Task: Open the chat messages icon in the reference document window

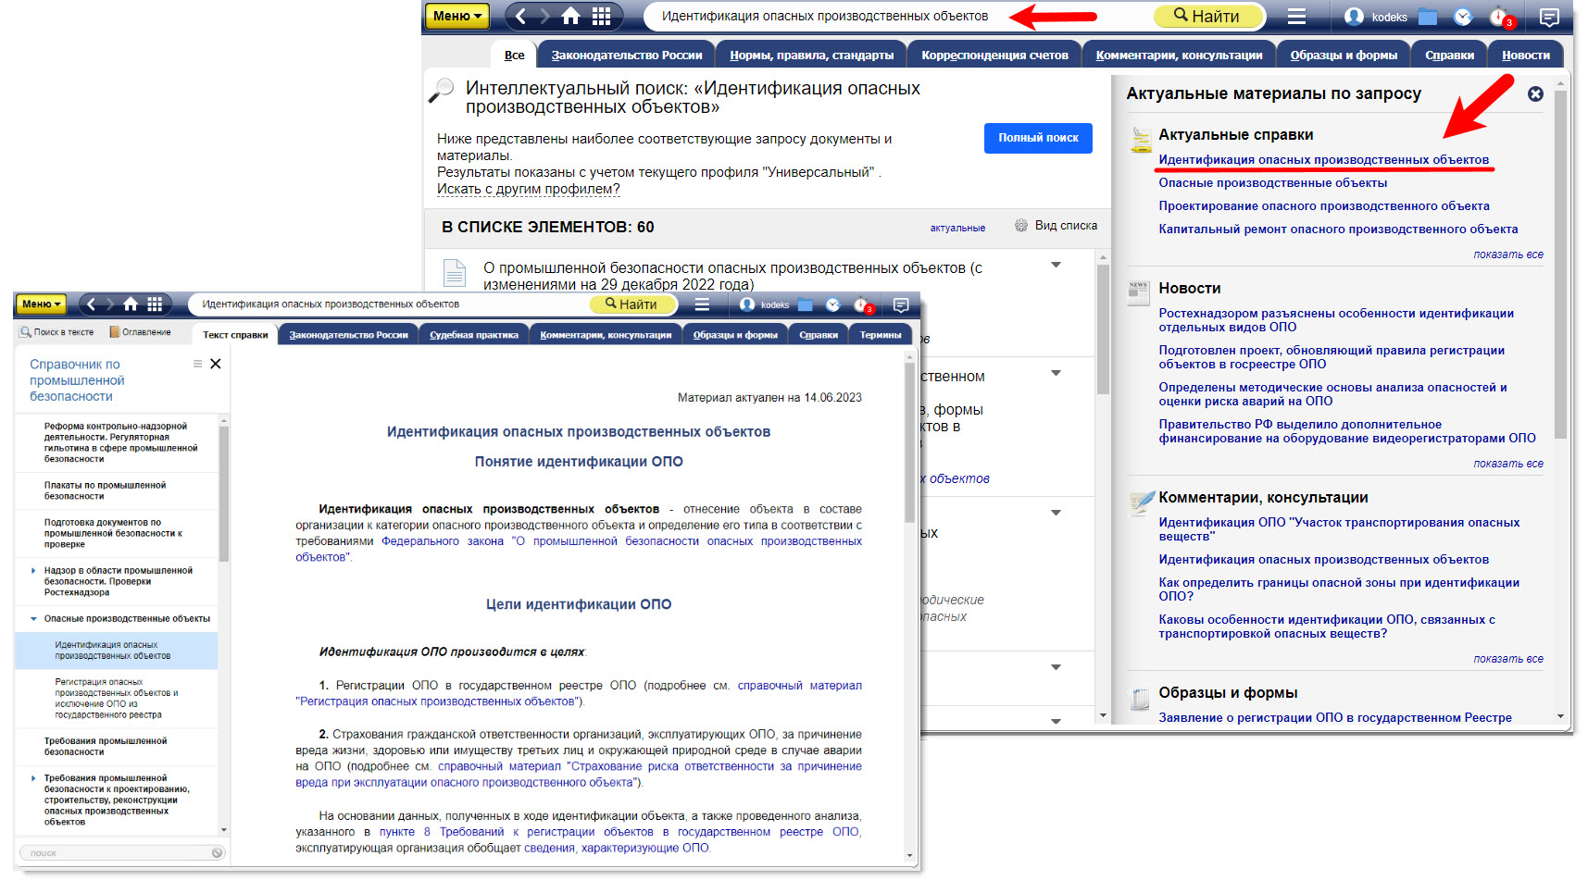Action: (x=900, y=304)
